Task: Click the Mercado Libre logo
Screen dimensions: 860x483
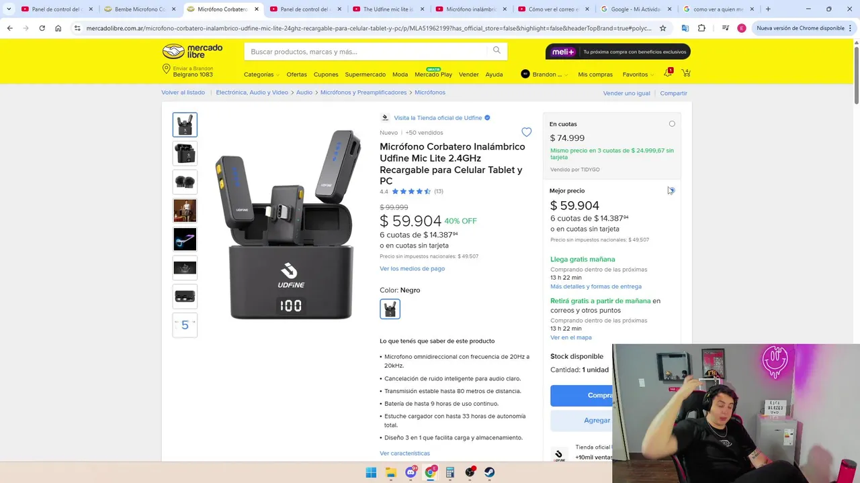Action: 192,52
